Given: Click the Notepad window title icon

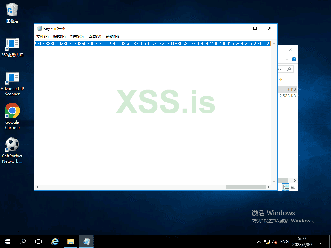Looking at the screenshot, I should pos(39,28).
